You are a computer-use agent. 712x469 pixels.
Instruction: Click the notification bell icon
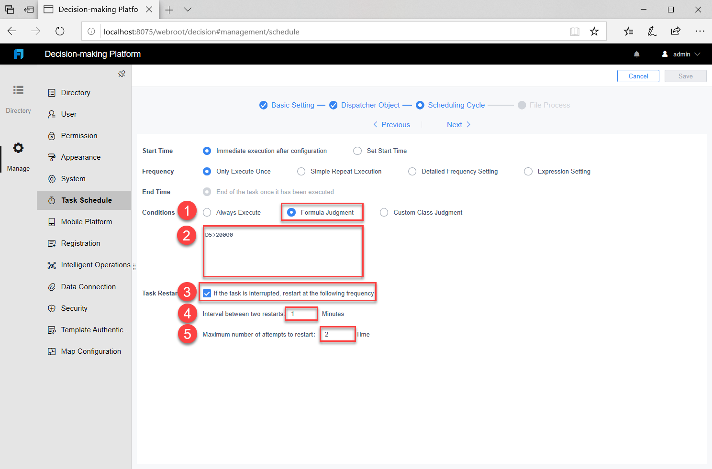[636, 54]
